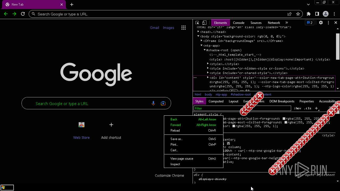Screen dimensions: 340x191
Task: Toggle the device toolbar icon
Action: [x=204, y=23]
